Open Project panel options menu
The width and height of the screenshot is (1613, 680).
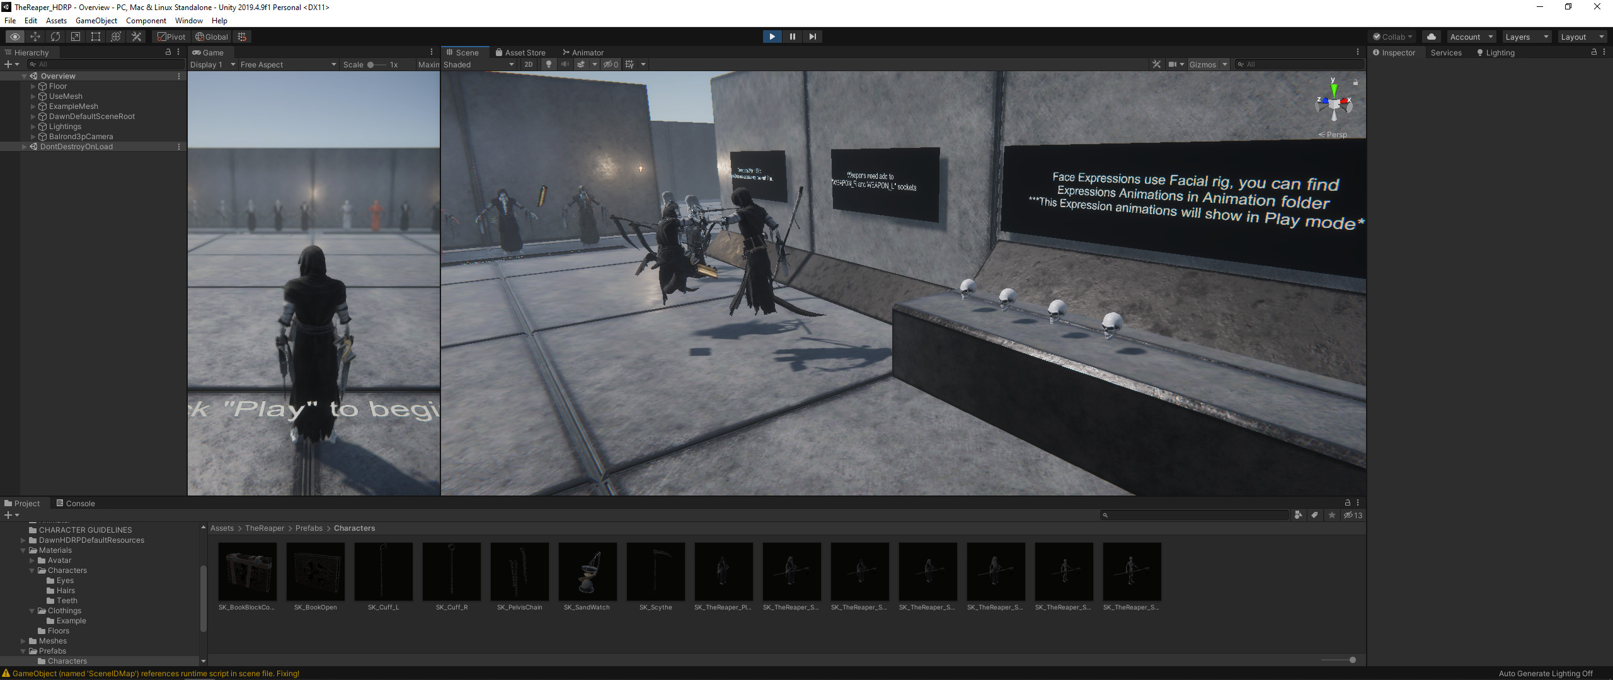click(x=1358, y=503)
